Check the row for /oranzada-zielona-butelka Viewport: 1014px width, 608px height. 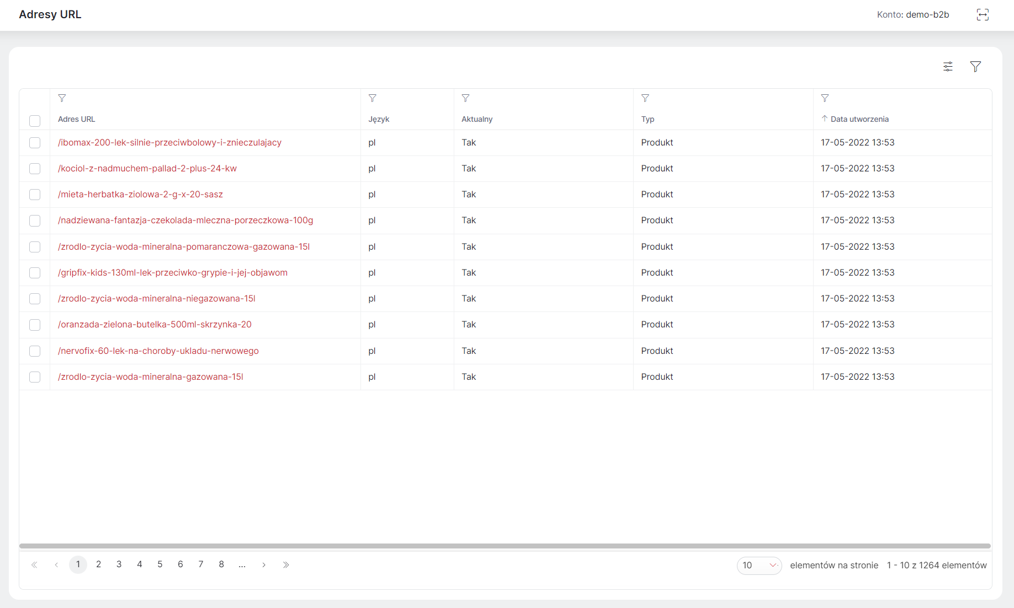pyautogui.click(x=35, y=325)
